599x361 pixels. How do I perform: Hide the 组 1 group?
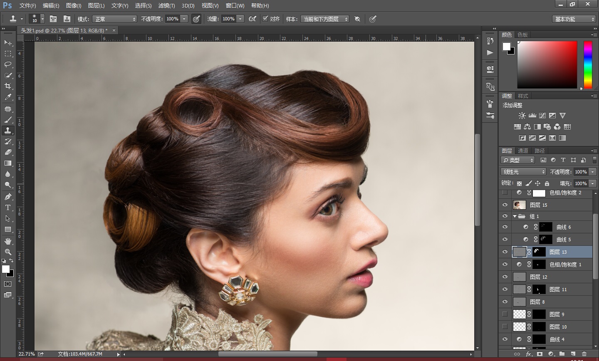tap(505, 216)
